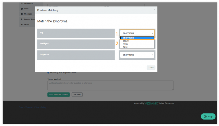Click the VEDAMO logo in footer
The image size is (219, 126).
(151, 103)
